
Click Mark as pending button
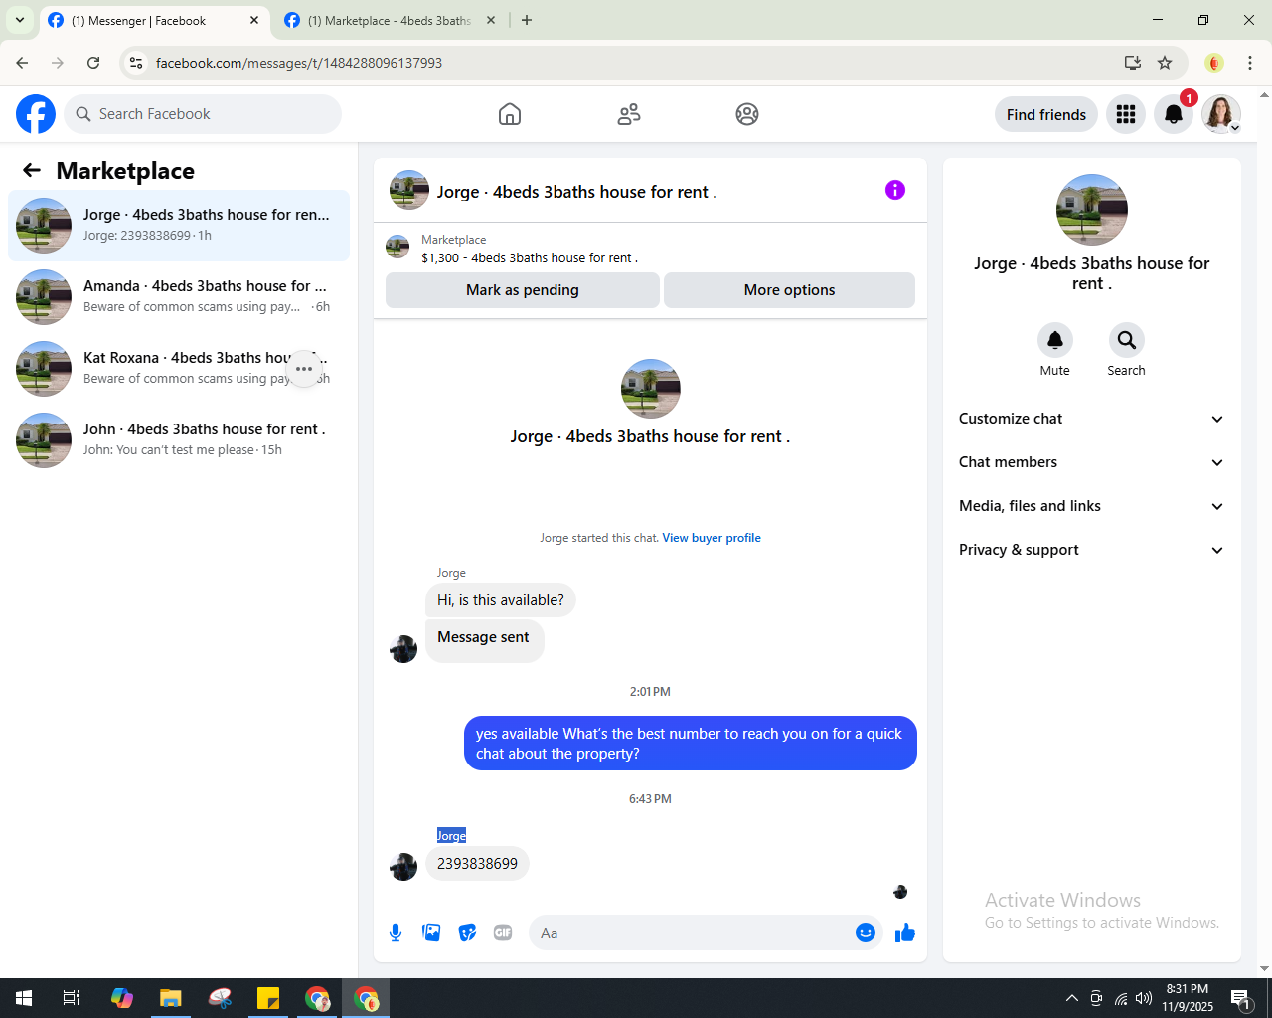(x=523, y=290)
